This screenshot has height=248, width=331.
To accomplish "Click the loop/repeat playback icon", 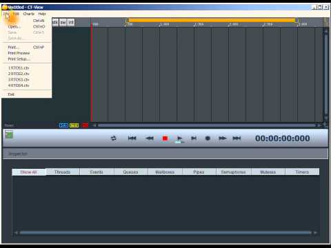I will click(114, 138).
